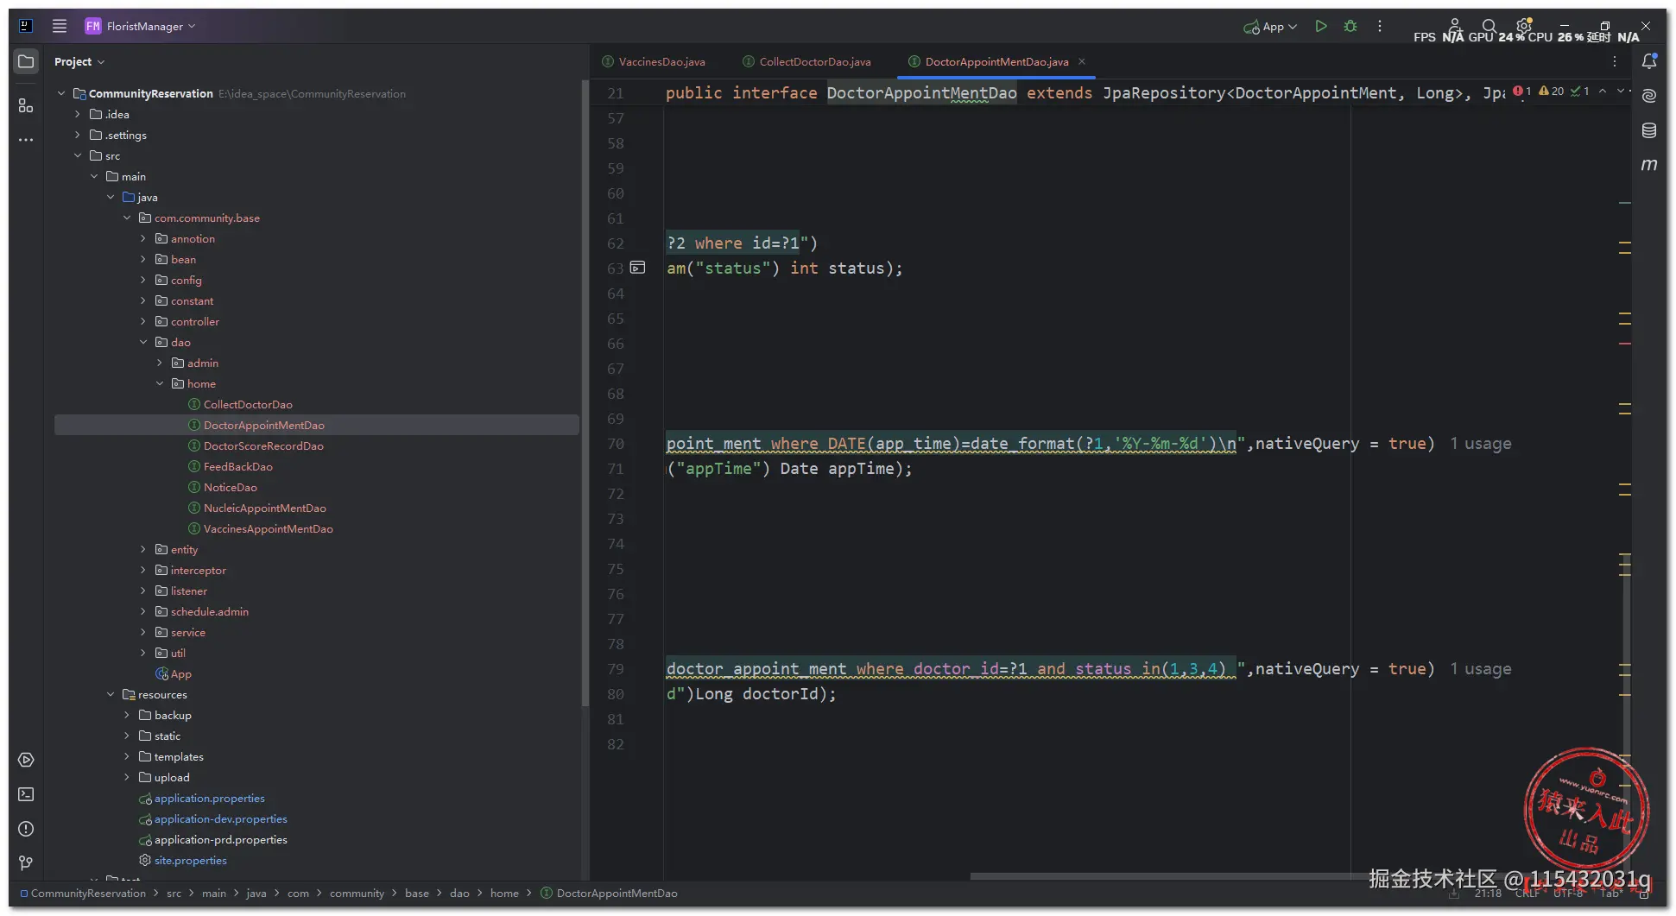Jump to next highlighted error arrow

(x=1619, y=91)
